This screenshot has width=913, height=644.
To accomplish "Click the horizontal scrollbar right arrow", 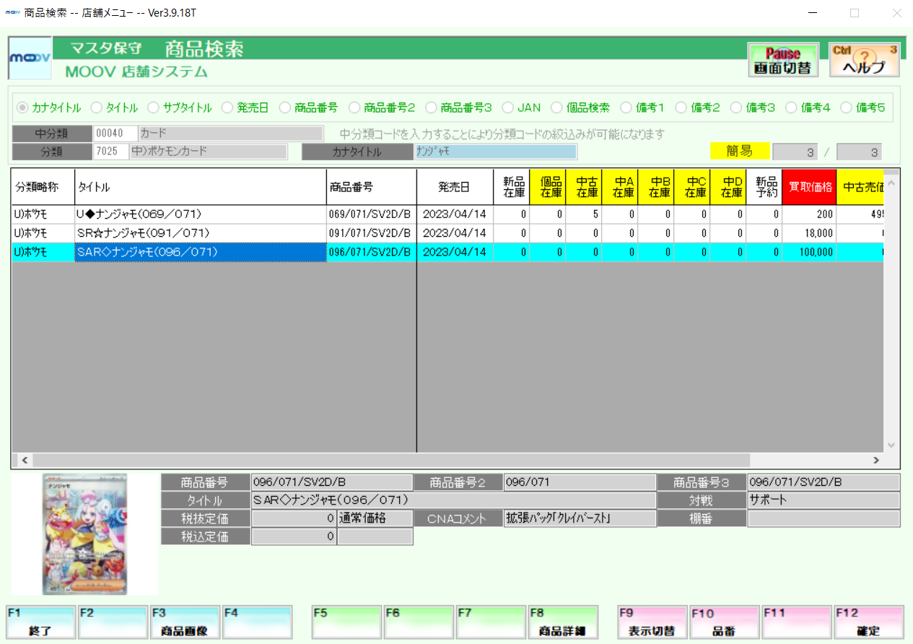I will click(876, 460).
